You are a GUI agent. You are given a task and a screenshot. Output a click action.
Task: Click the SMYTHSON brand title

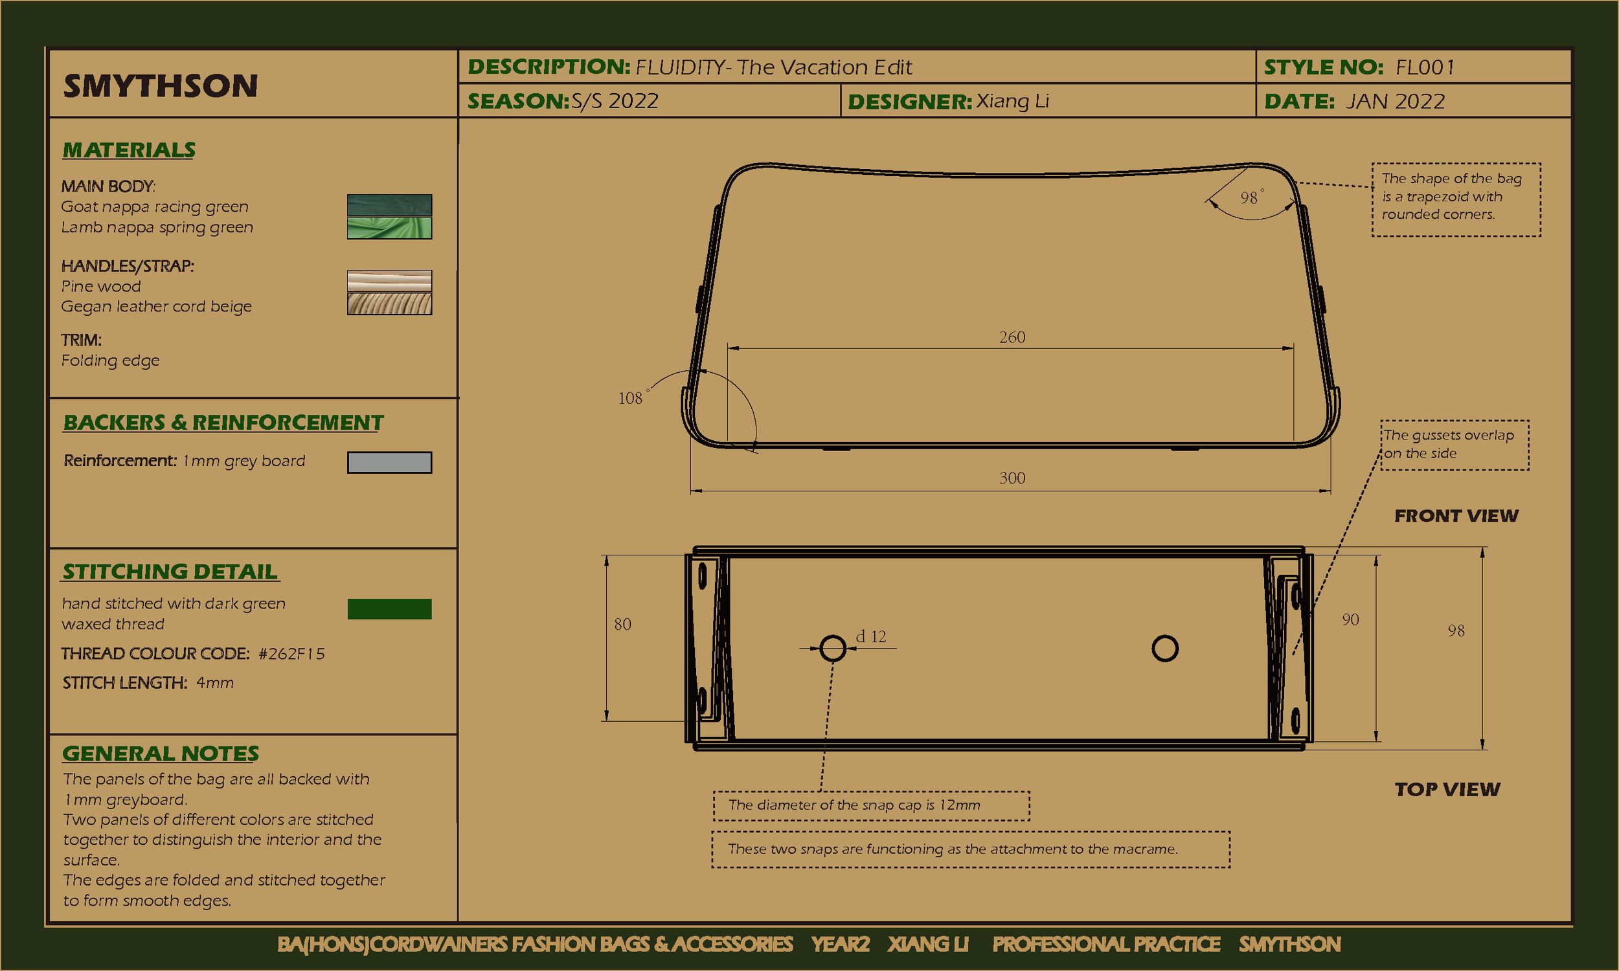tap(161, 85)
